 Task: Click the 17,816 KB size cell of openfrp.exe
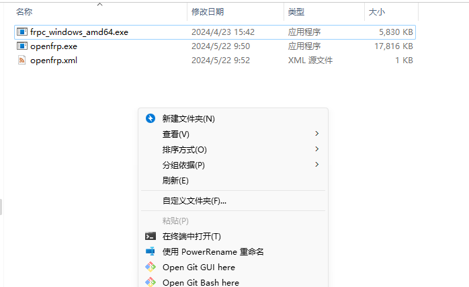pyautogui.click(x=394, y=46)
